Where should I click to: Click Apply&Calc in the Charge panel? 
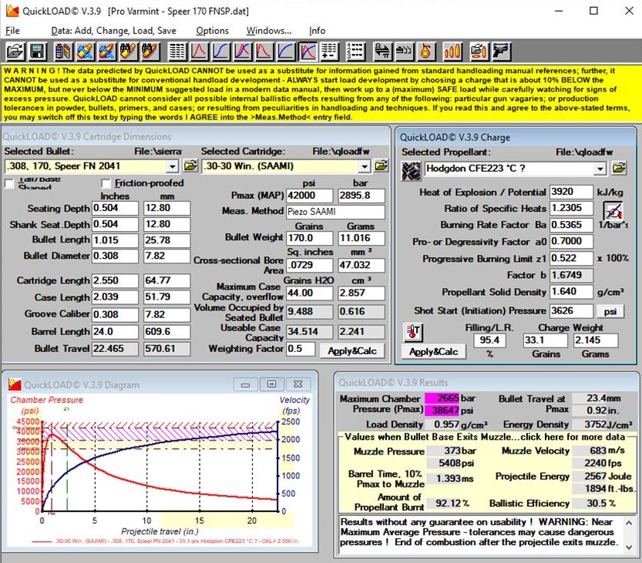click(434, 352)
